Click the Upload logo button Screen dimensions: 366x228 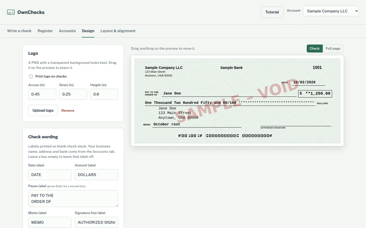click(x=43, y=110)
